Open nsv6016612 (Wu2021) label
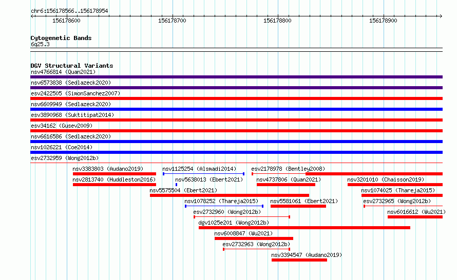457x280 pixels. click(416, 212)
